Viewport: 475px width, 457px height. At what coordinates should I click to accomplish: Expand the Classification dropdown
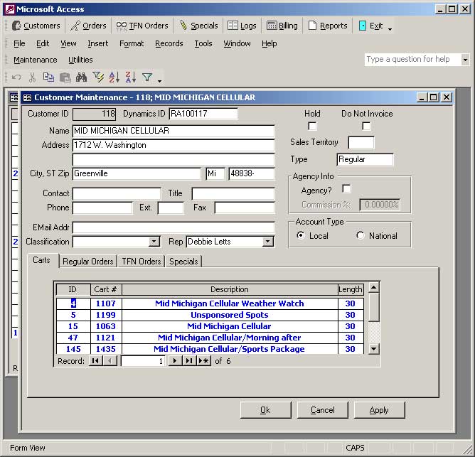[x=154, y=242]
